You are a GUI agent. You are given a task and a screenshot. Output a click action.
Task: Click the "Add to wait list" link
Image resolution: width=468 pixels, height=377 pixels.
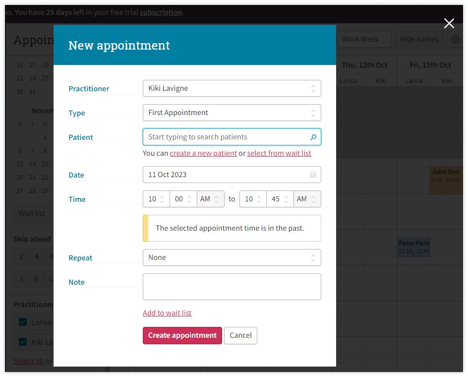167,313
